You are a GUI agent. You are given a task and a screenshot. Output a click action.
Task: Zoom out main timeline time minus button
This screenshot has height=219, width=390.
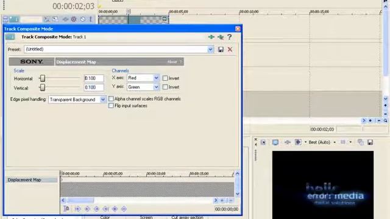(379, 120)
